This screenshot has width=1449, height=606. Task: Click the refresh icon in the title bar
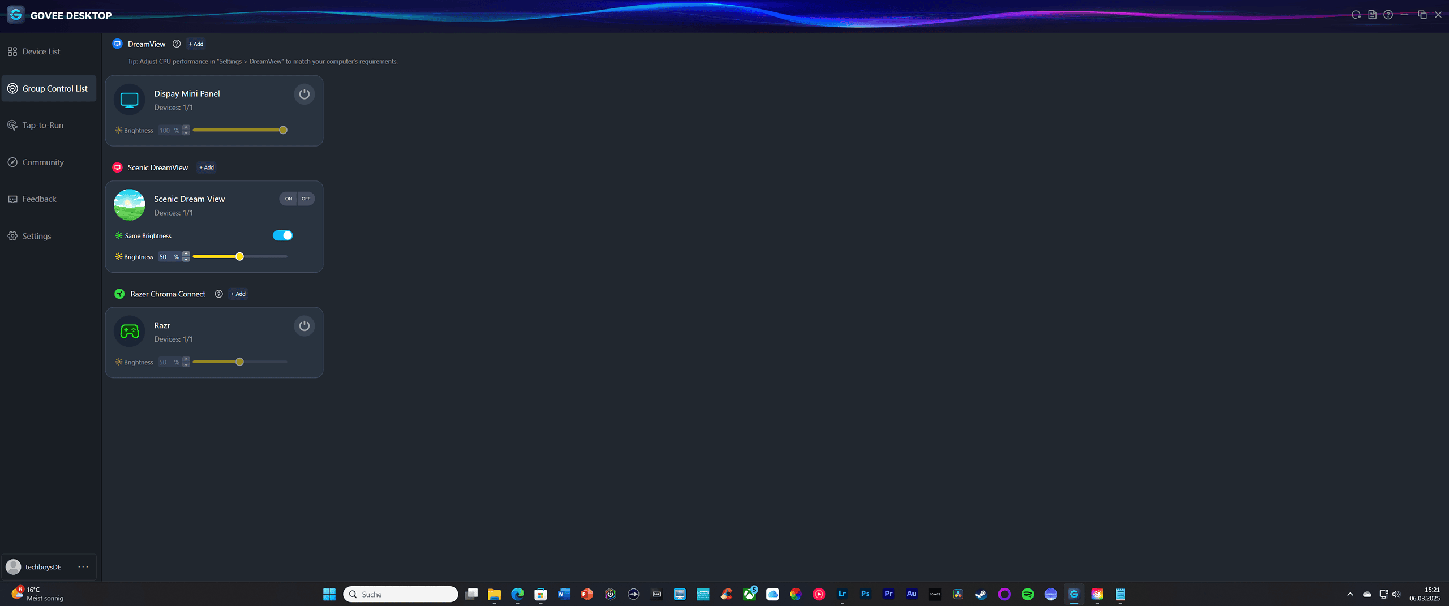click(1356, 15)
